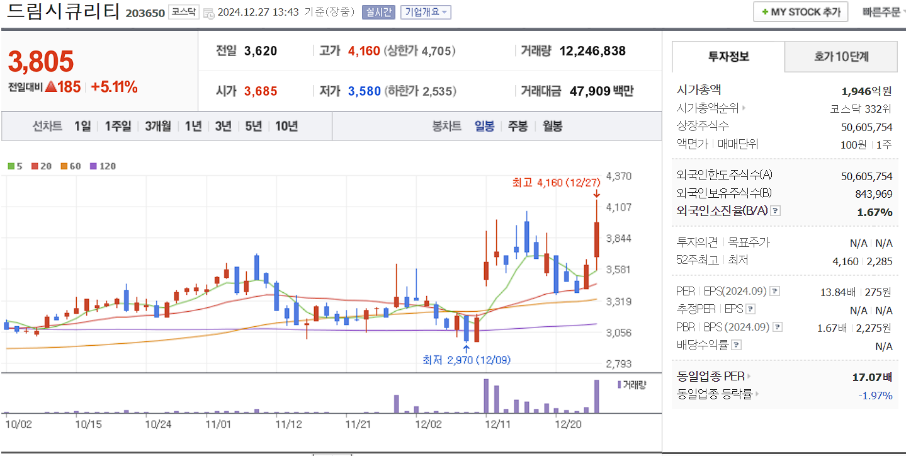The image size is (906, 456).
Task: Click the help icon beside PER/EPS(2024.09)
Action: [774, 291]
